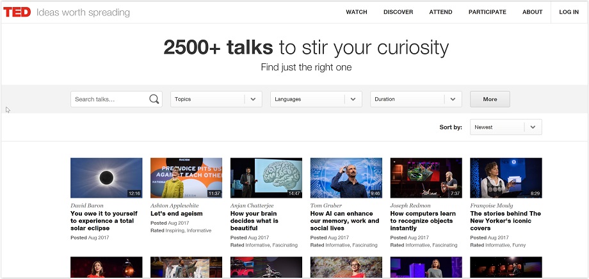The image size is (589, 279).
Task: Open 'How computers learn to recognize objects' title
Action: click(423, 221)
